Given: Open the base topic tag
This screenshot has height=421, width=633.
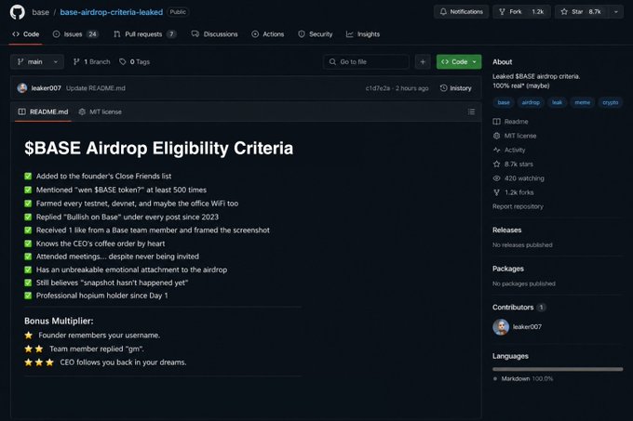Looking at the screenshot, I should [x=504, y=102].
